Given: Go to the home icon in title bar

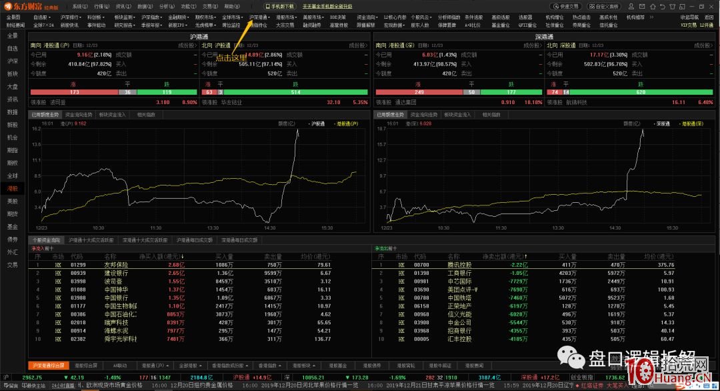Looking at the screenshot, I should click(x=653, y=7).
